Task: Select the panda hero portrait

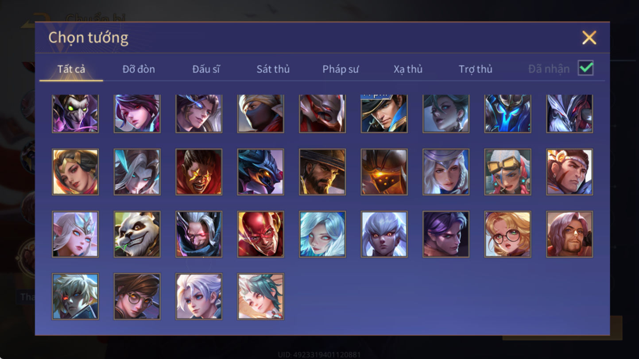Action: [x=137, y=234]
